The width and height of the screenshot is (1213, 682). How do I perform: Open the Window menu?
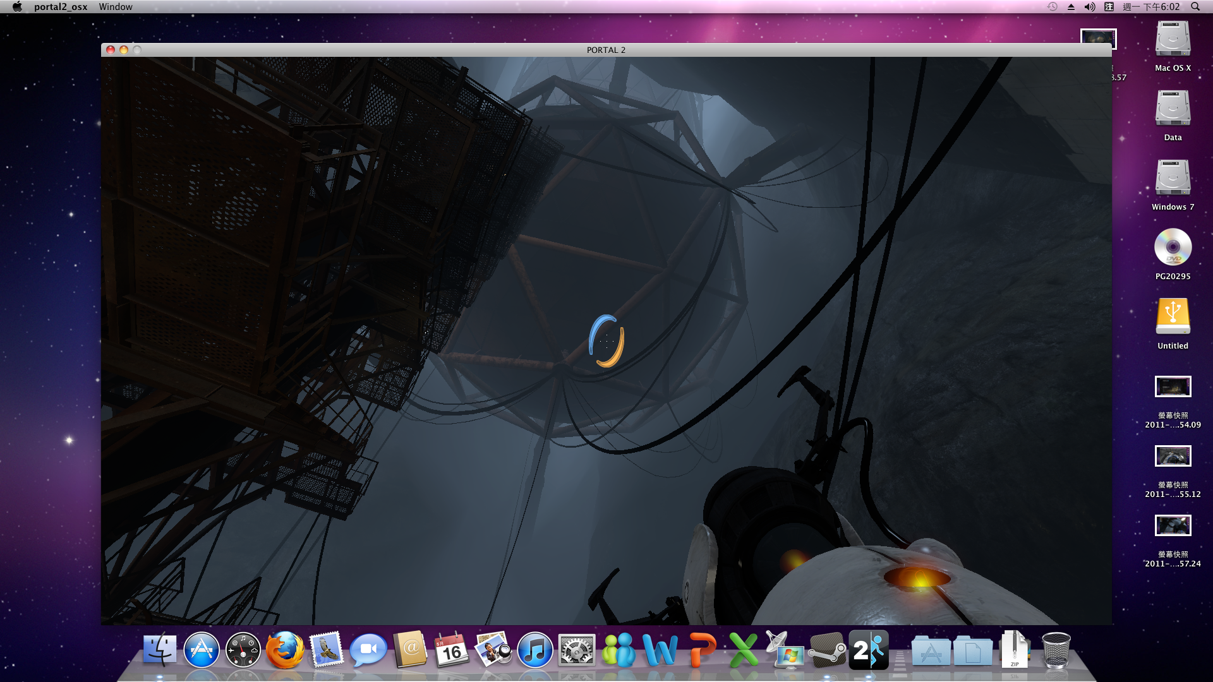click(x=116, y=7)
